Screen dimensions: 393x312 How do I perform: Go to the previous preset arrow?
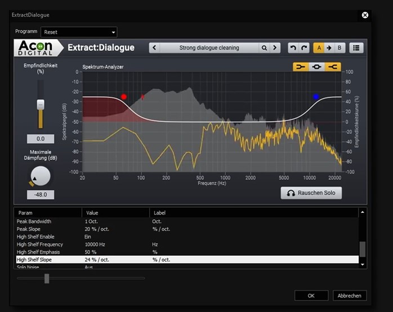pos(154,48)
